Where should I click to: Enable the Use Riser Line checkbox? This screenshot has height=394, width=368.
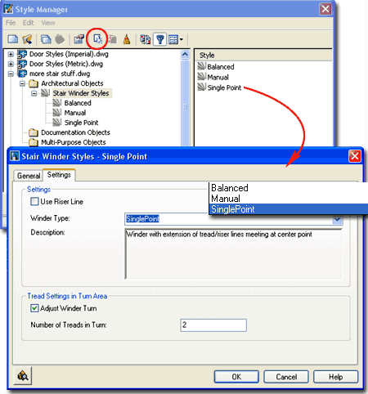[34, 202]
